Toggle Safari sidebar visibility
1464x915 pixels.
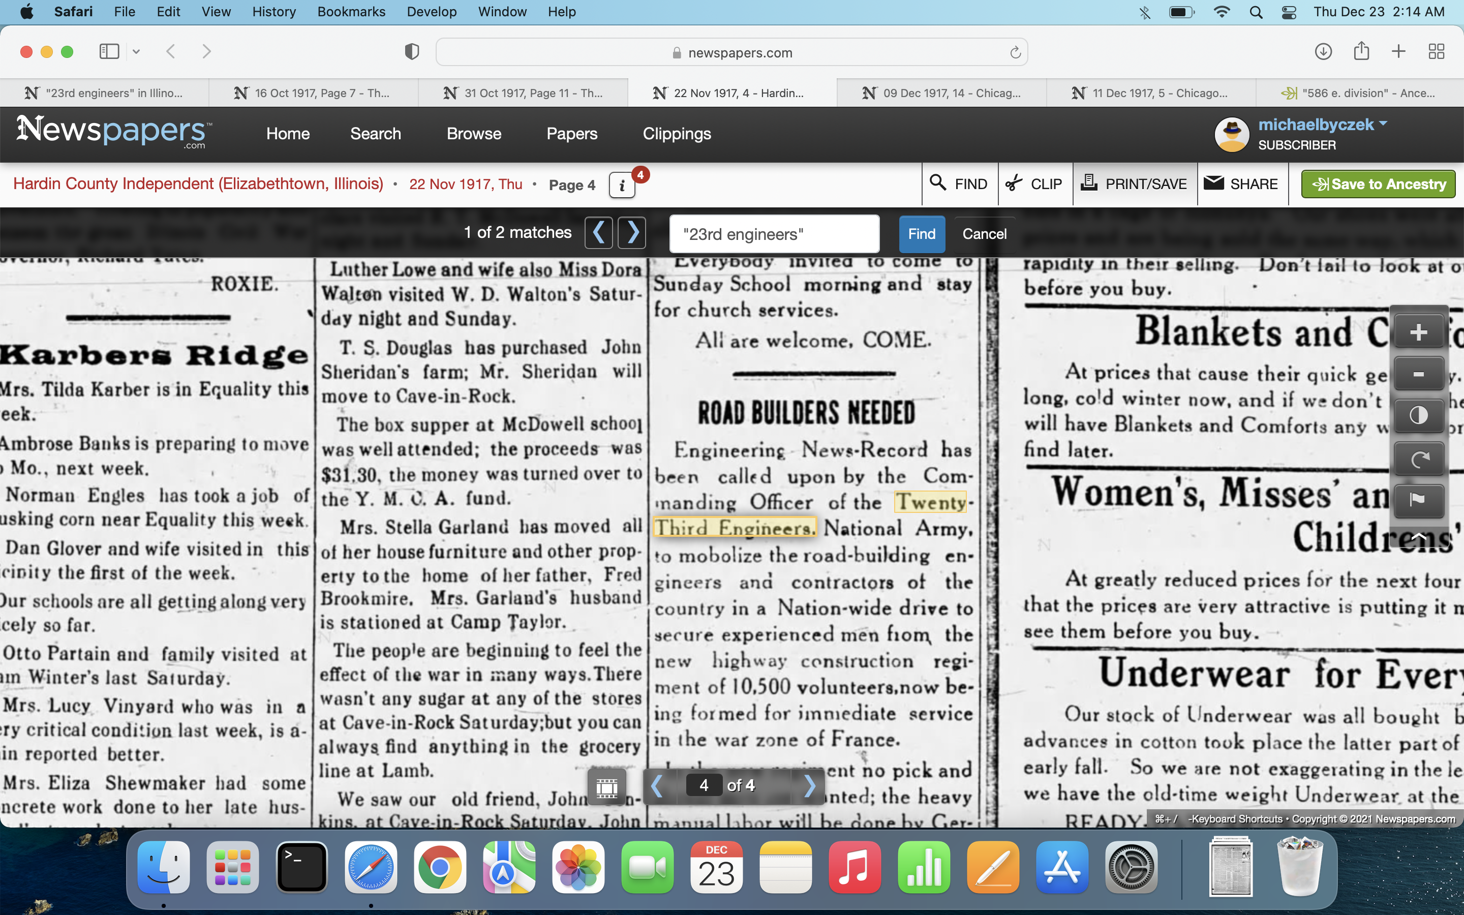coord(109,51)
